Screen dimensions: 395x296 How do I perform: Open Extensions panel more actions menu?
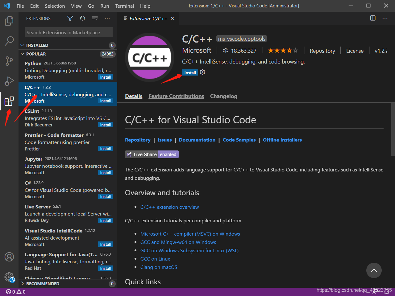(107, 18)
